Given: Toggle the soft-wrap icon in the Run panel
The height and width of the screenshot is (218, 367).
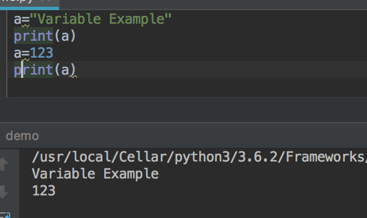Looking at the screenshot, I should pos(5,215).
